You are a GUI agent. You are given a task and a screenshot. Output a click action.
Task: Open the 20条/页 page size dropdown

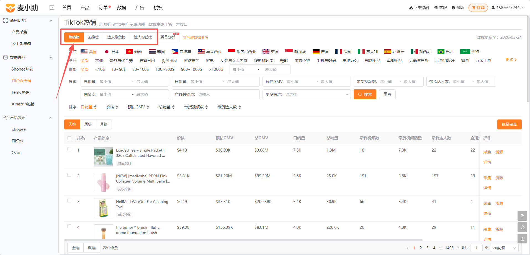[x=505, y=248]
